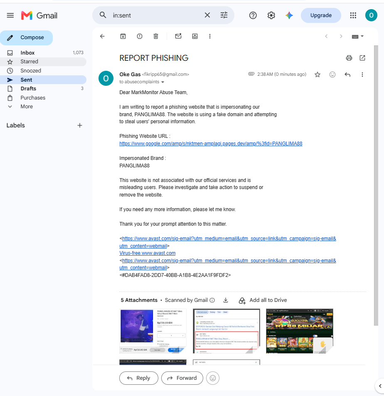This screenshot has width=384, height=396.
Task: Open the second attachment search results thumbnail
Action: point(226,331)
